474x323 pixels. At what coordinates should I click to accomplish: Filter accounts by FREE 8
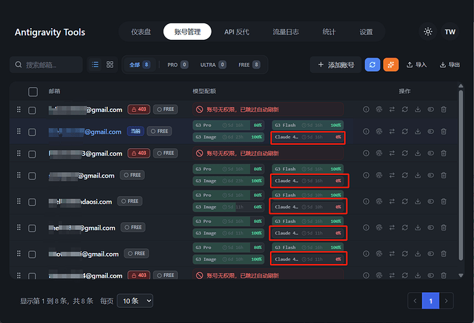[x=249, y=64]
